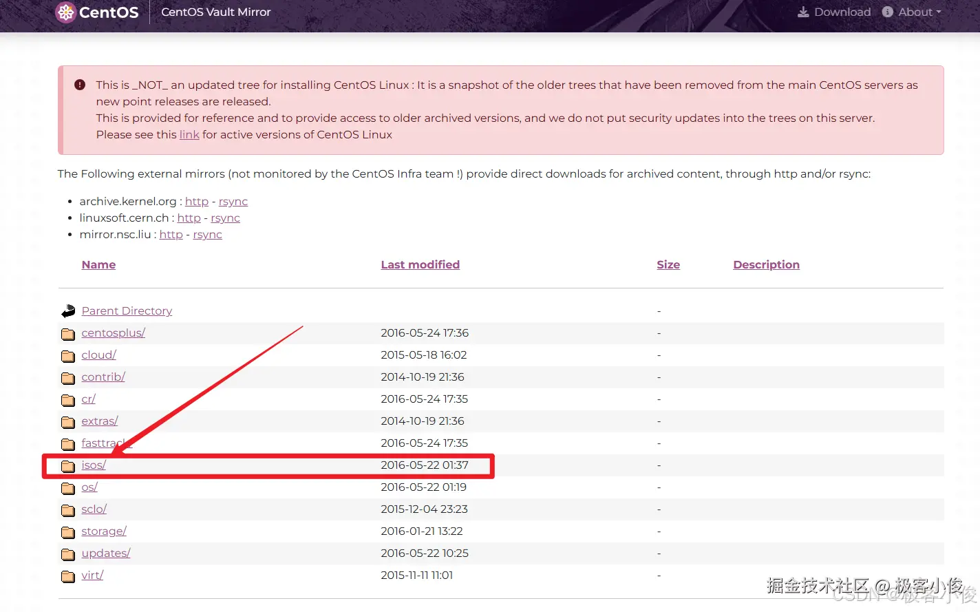Open mirror.nsc.liu rsync mirror link
The image size is (980, 612).
pos(208,234)
